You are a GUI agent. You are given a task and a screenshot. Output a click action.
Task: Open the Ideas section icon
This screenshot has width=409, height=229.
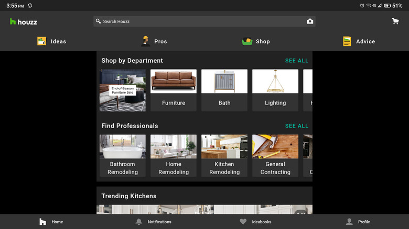[x=42, y=41]
